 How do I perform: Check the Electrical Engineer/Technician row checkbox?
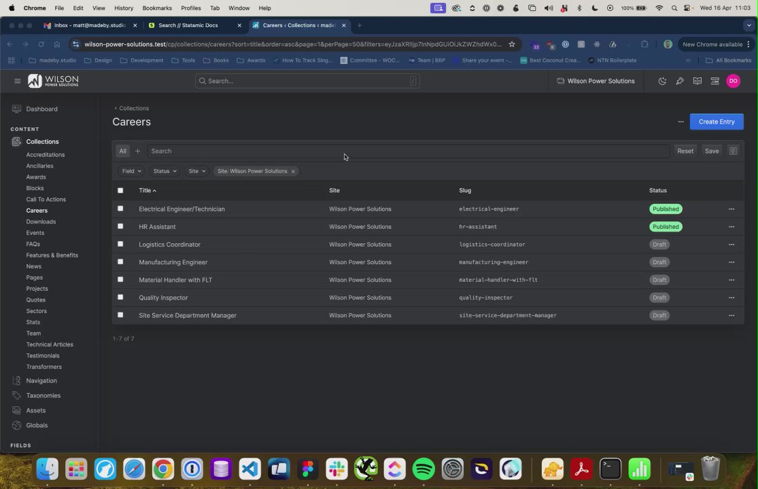[120, 209]
